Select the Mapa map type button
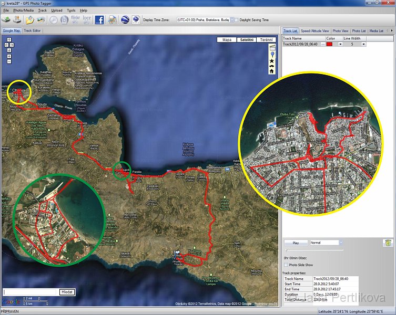This screenshot has height=315, width=396. 227,39
